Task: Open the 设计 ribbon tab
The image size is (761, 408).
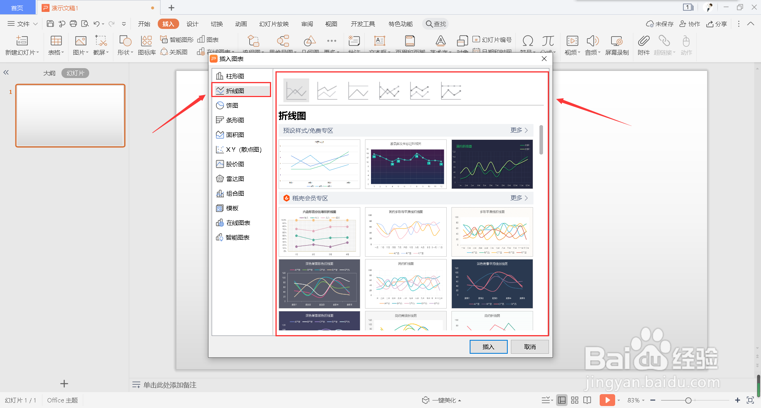Action: tap(193, 24)
